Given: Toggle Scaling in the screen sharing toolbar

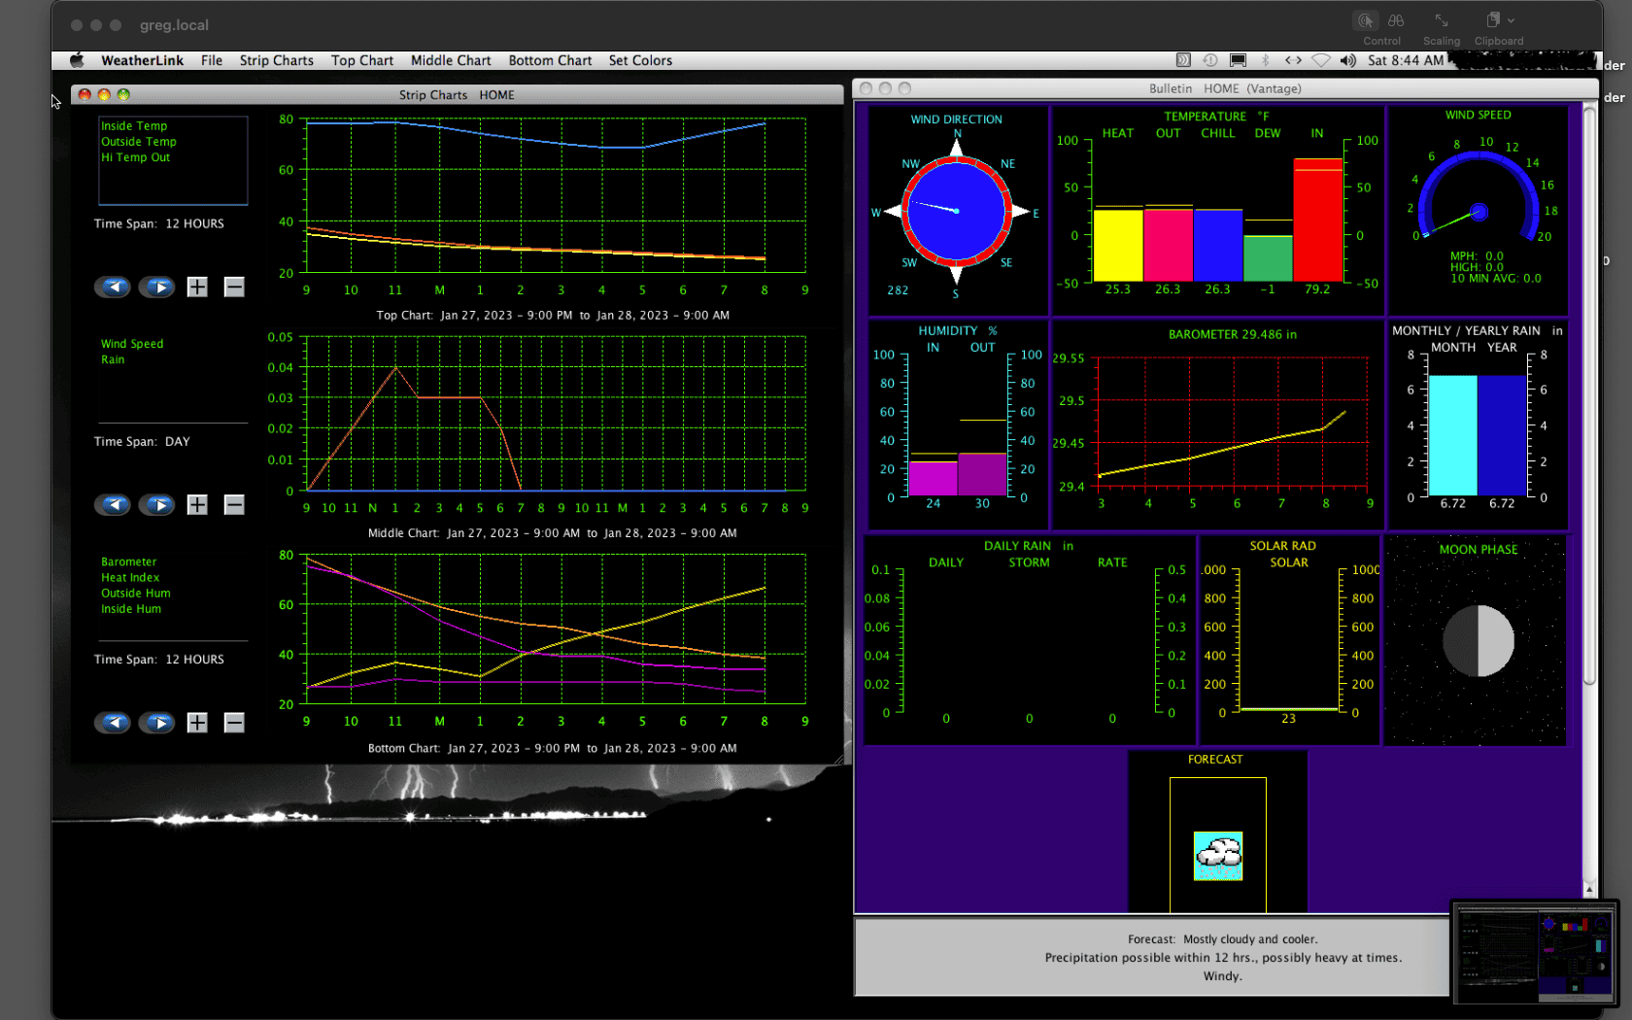Looking at the screenshot, I should [x=1442, y=20].
